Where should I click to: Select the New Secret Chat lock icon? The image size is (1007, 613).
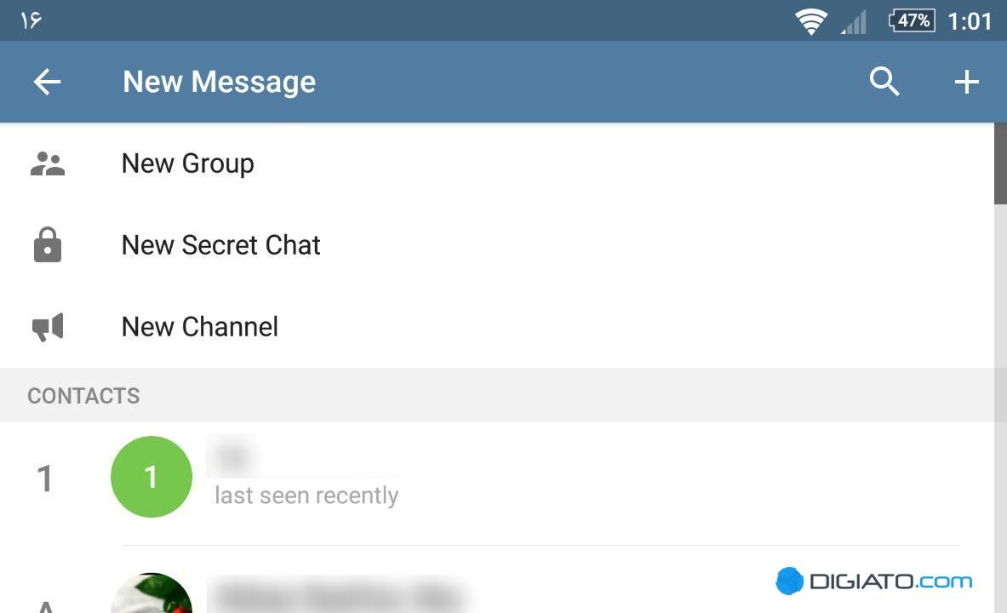click(48, 245)
